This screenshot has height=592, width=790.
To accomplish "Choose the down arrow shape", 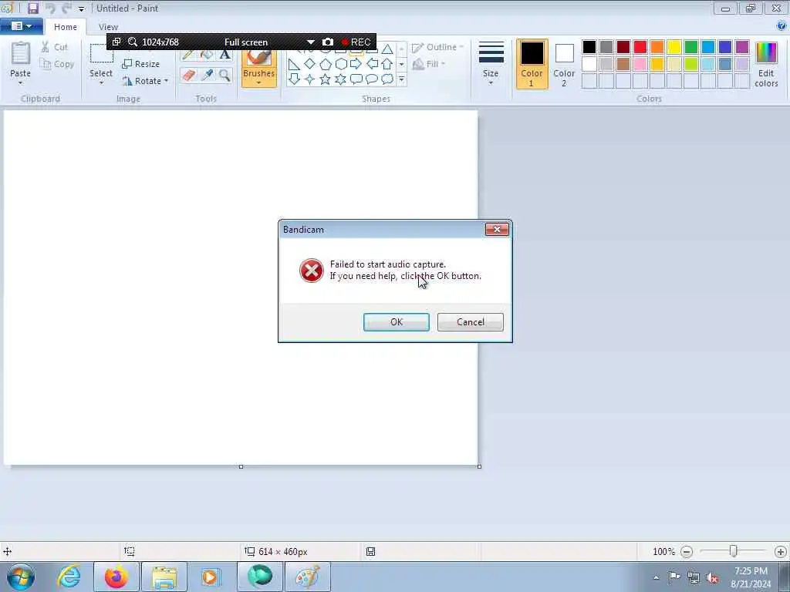I will point(294,79).
